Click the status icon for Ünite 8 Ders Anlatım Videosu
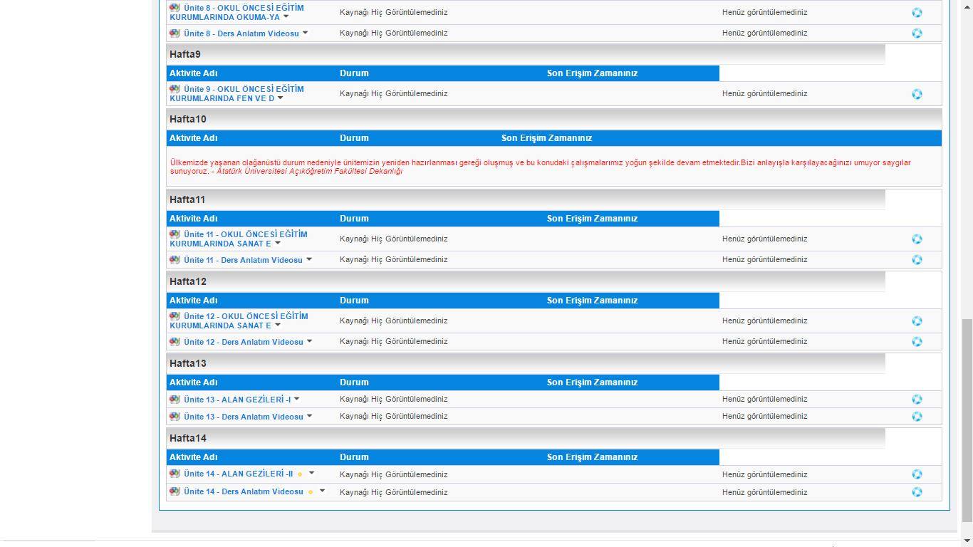The height and width of the screenshot is (547, 973). (917, 33)
